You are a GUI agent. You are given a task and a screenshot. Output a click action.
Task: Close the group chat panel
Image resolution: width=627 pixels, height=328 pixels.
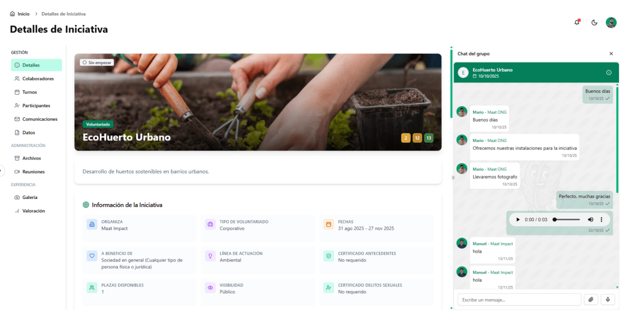(611, 54)
